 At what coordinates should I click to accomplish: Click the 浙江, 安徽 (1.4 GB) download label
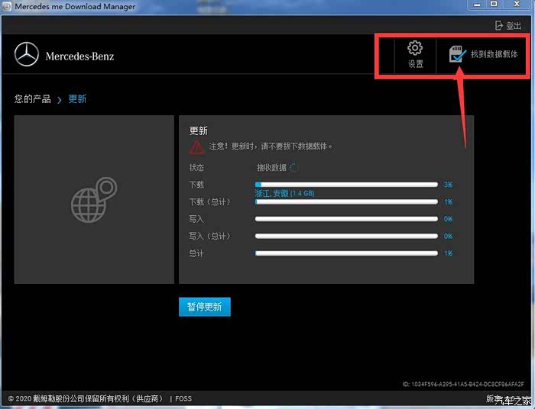284,194
